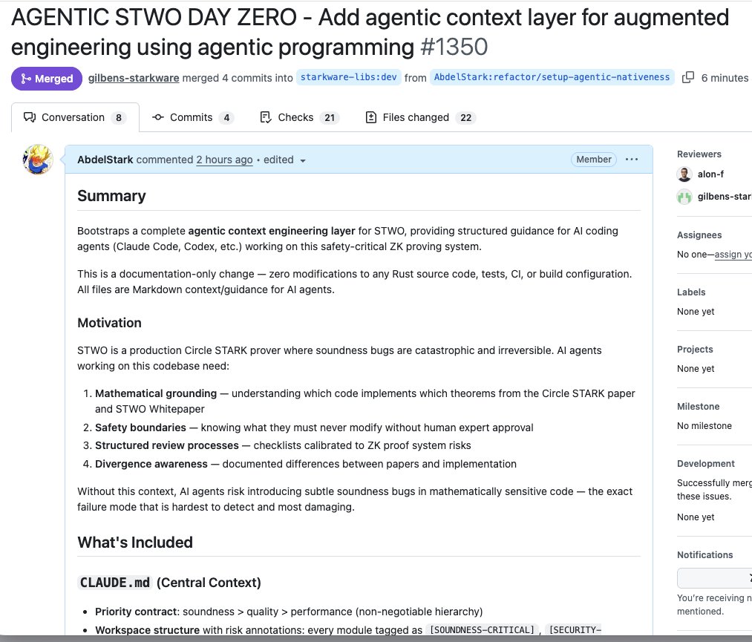Click the Summary heading
This screenshot has height=642, width=752.
pyautogui.click(x=112, y=196)
